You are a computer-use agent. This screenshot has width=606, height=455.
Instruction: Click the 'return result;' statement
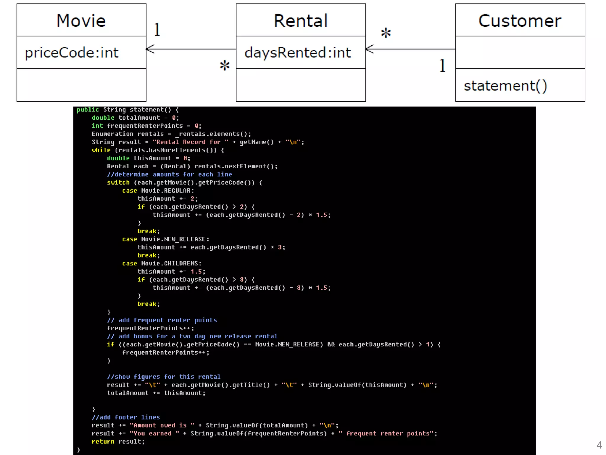tap(118, 441)
